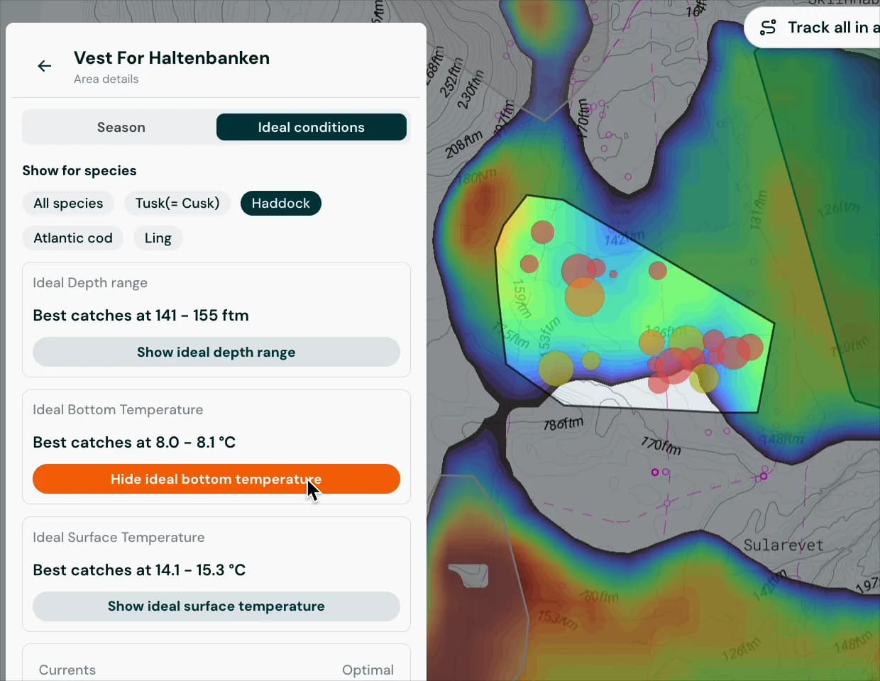Show ideal surface temperature overlay
Image resolution: width=880 pixels, height=681 pixels.
tap(216, 606)
